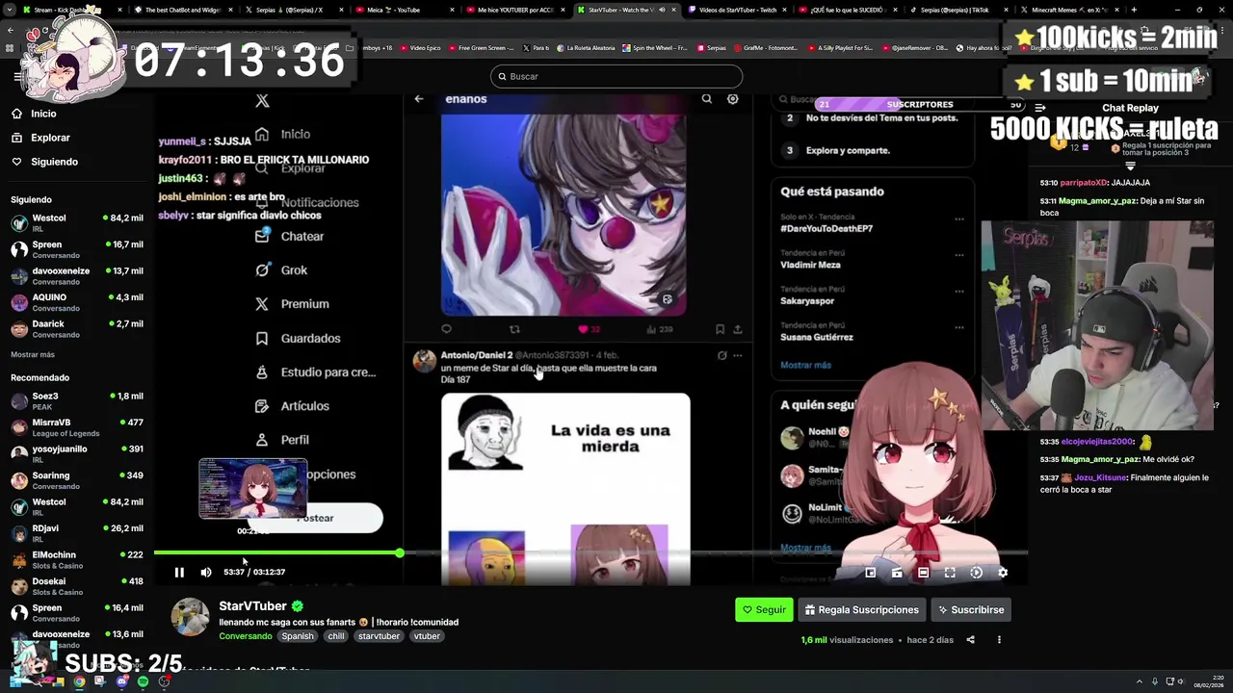Open Vladimir Meza trend options

[x=959, y=255]
